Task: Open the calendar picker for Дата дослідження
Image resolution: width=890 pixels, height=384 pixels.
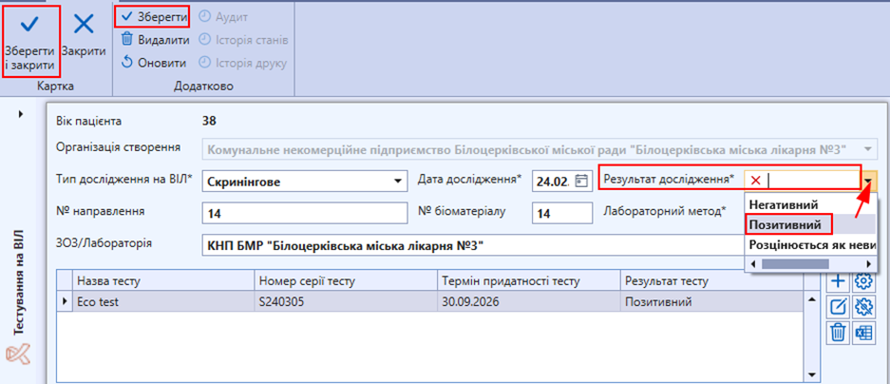Action: 580,182
